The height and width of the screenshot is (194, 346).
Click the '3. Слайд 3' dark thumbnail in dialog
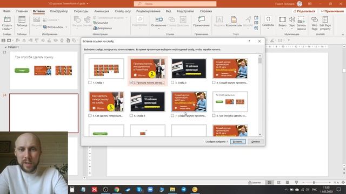189,68
